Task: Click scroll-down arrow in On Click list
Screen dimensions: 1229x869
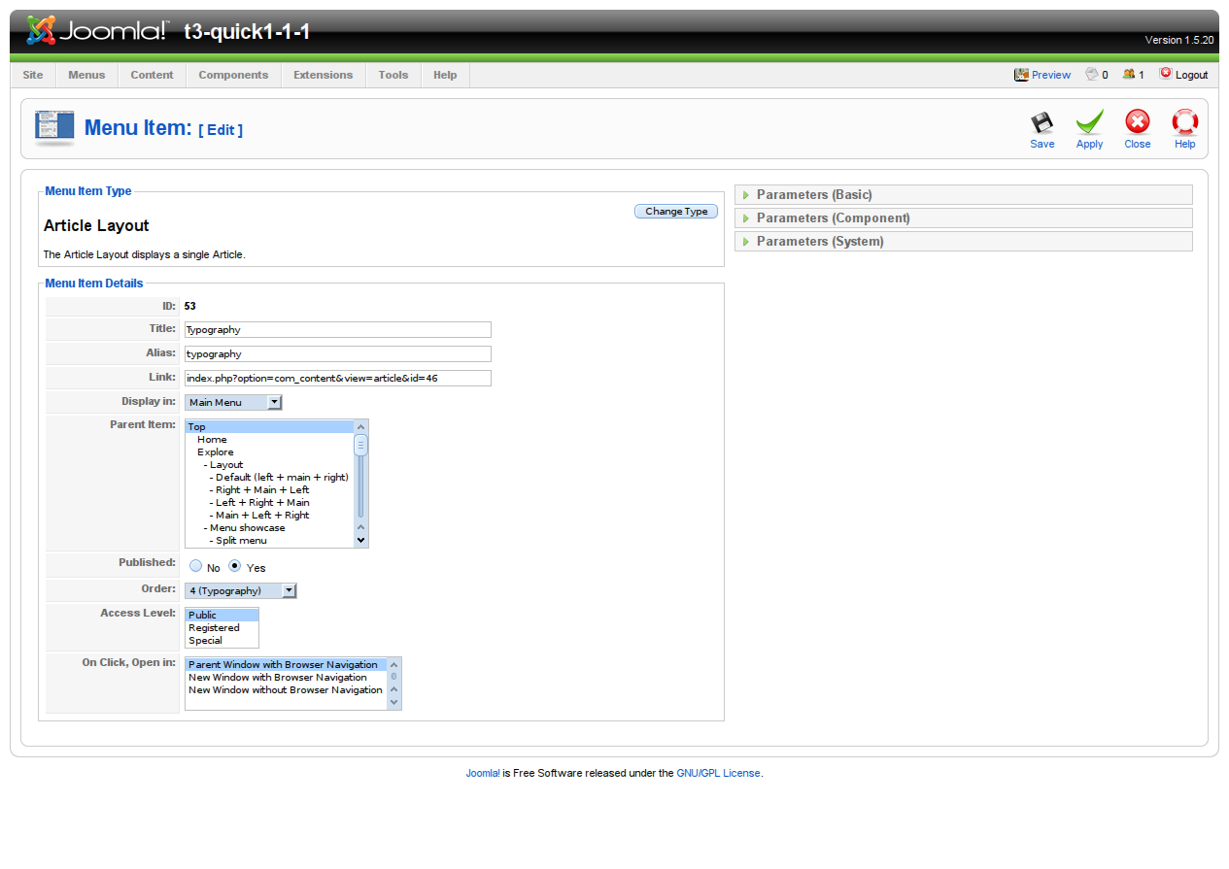Action: point(393,701)
